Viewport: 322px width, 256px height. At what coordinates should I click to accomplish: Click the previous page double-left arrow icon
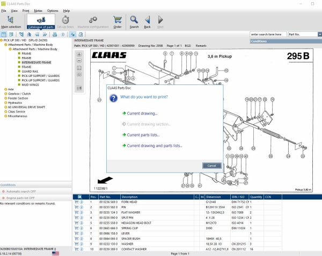click(x=37, y=34)
